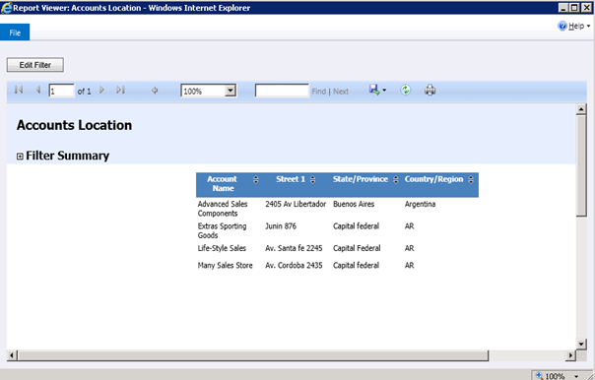Viewport: 595px width, 380px height.
Task: Click the Argentina country cell
Action: click(420, 205)
